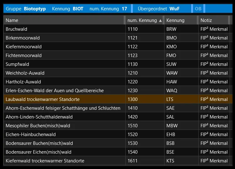Toggle sort arrow on num. Kennung column
The image size is (235, 169).
point(161,20)
